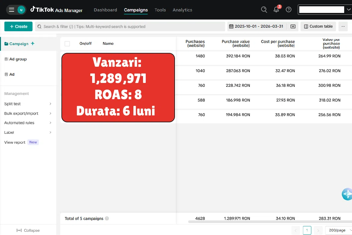
Task: Click the Create button
Action: pyautogui.click(x=18, y=26)
